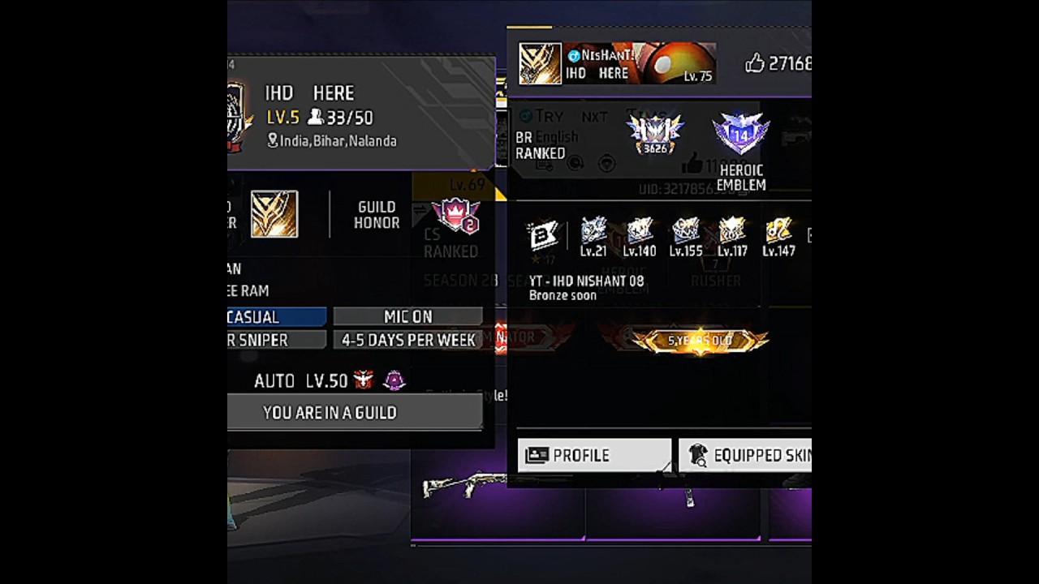The height and width of the screenshot is (584, 1039).
Task: Select the Lv.140 weapon mastery icon
Action: pyautogui.click(x=640, y=230)
